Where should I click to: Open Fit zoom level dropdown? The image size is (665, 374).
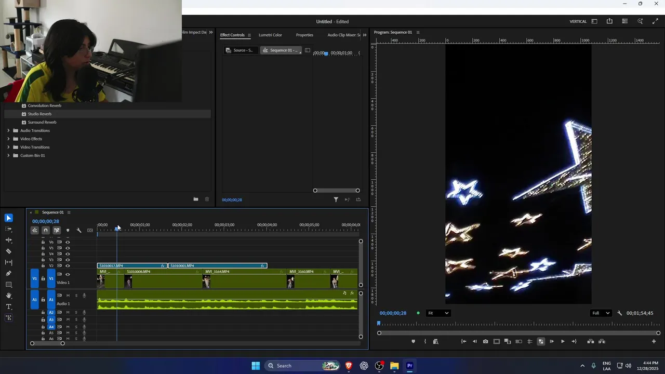coord(438,313)
